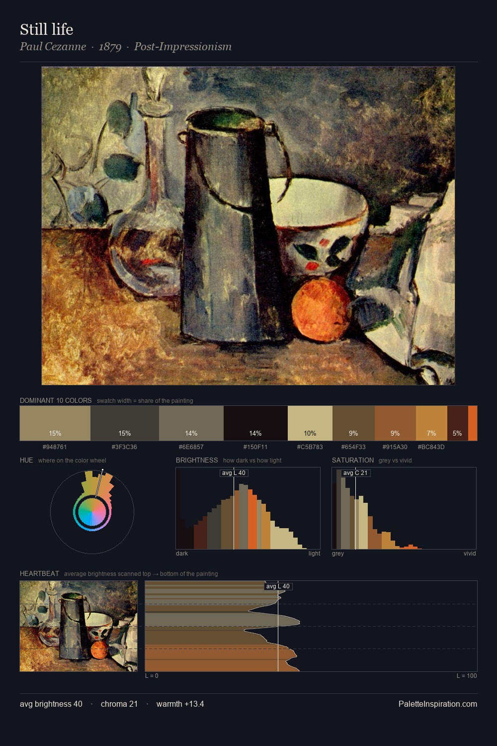The width and height of the screenshot is (497, 746).
Task: Click the avg L 40 marker in Heartbeat chart
Action: (278, 586)
